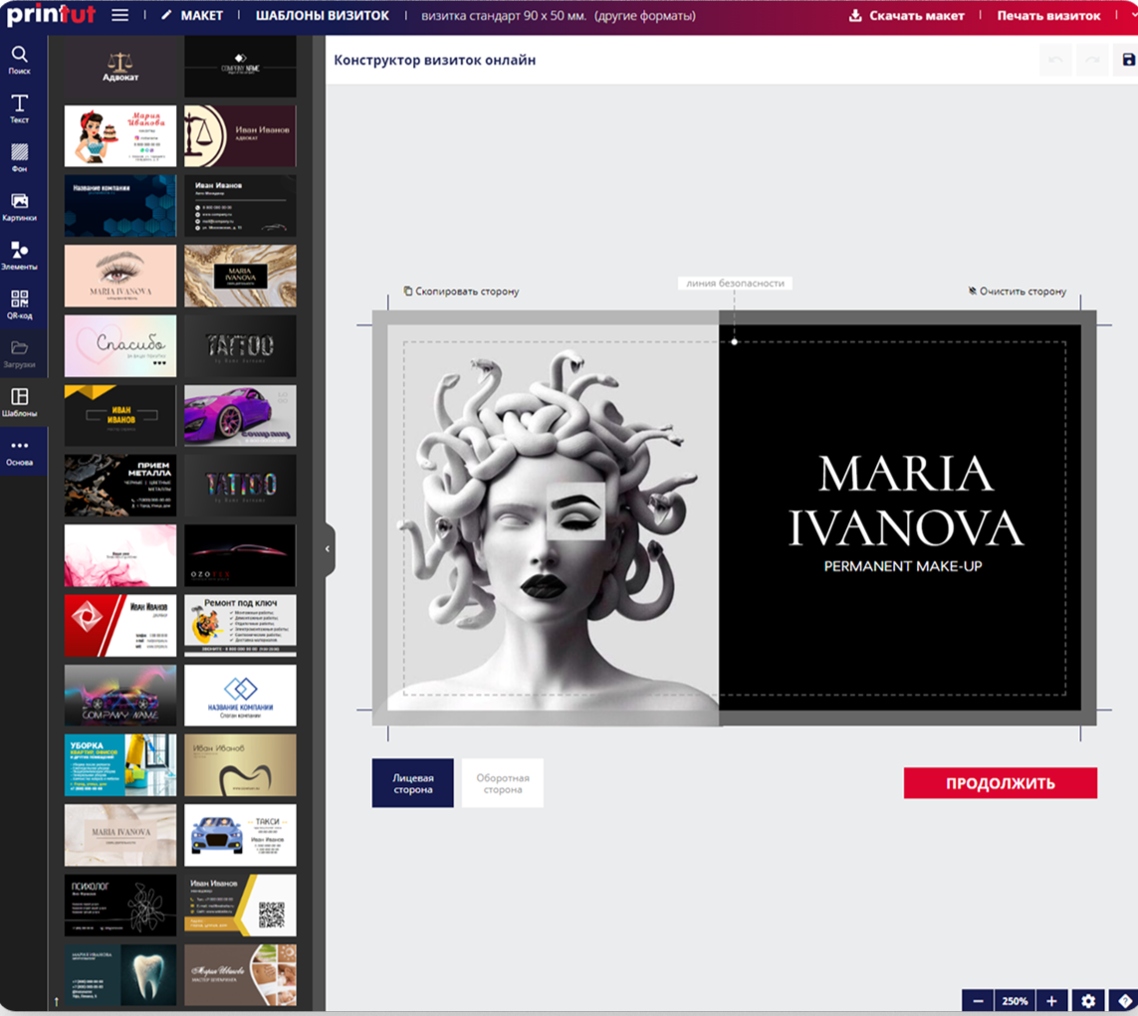Click the ПРОДОЛЖИТЬ button

click(x=1000, y=783)
